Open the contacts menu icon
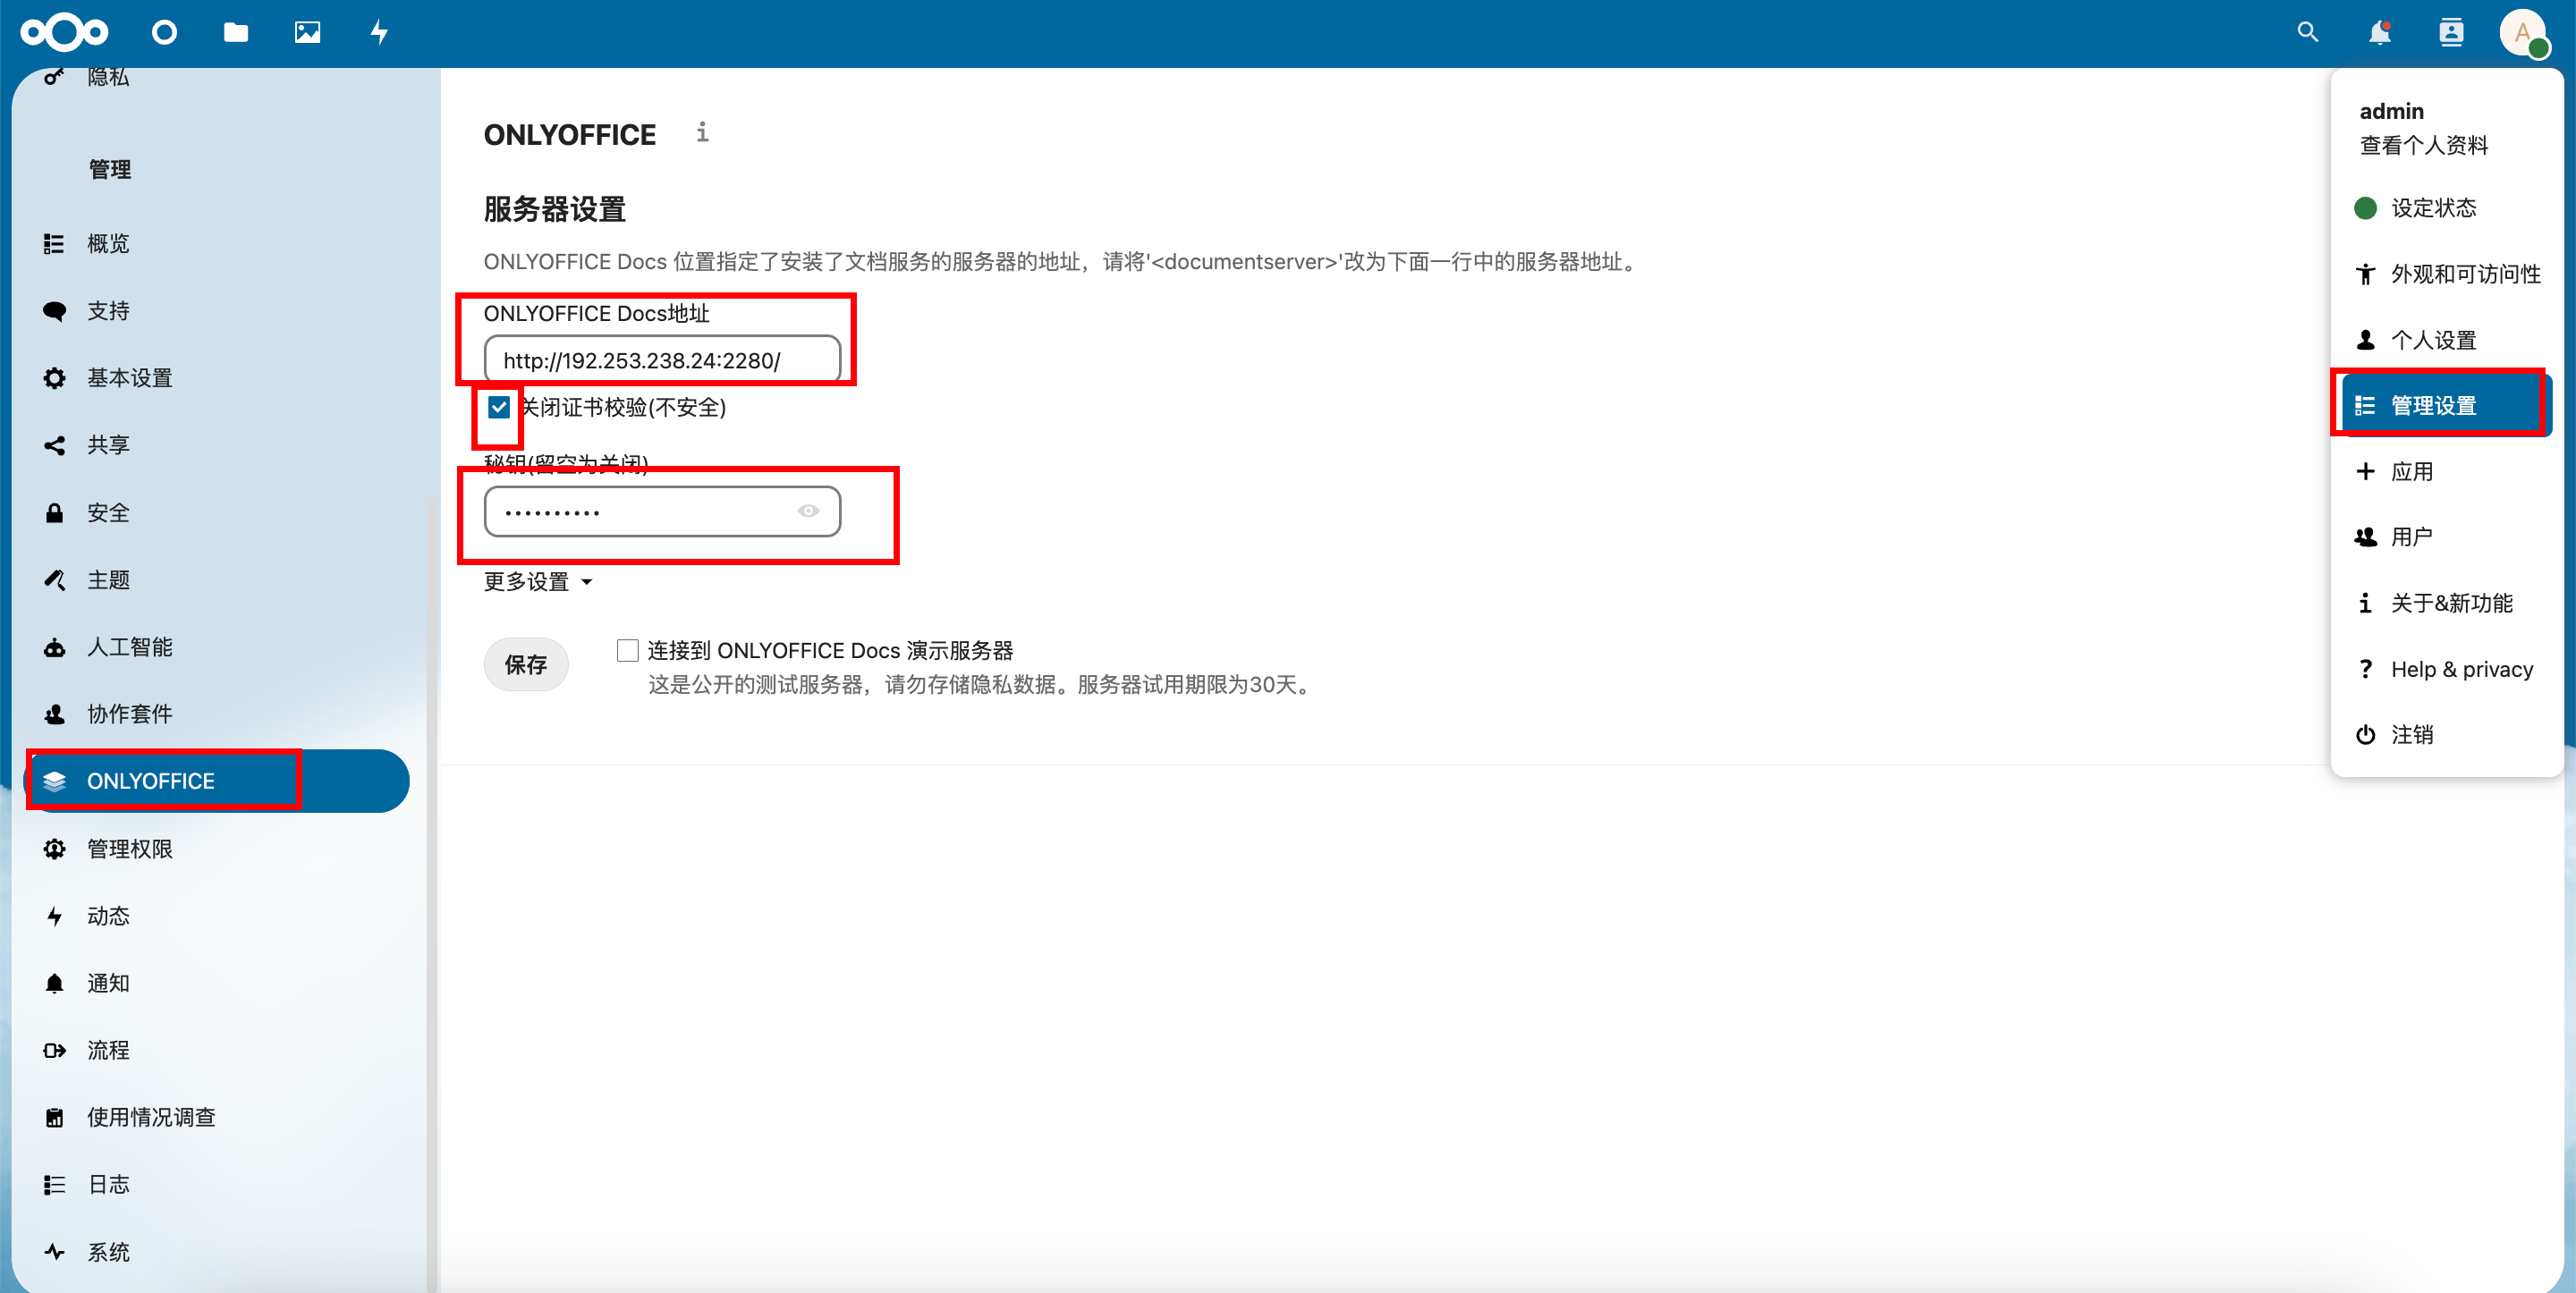2576x1293 pixels. [2451, 33]
